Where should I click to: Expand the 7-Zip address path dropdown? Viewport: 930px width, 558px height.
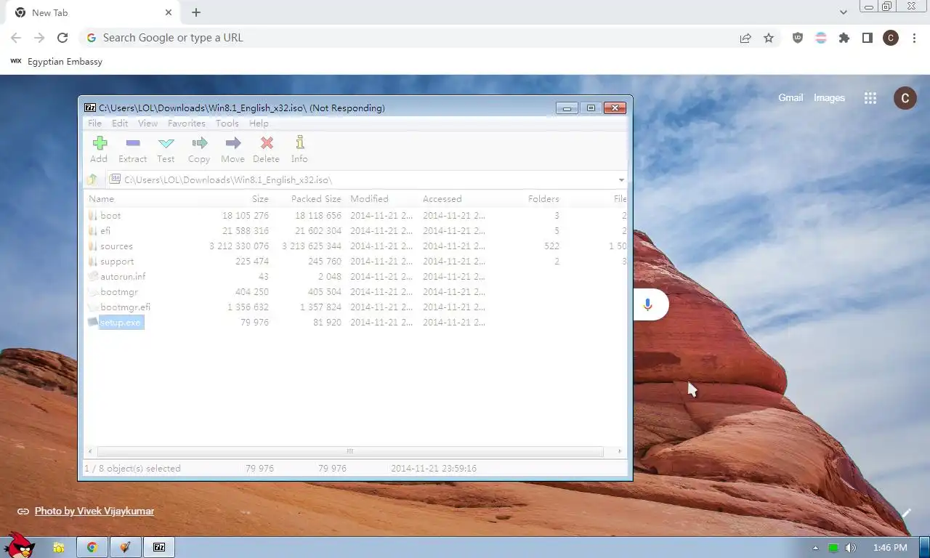pos(621,179)
